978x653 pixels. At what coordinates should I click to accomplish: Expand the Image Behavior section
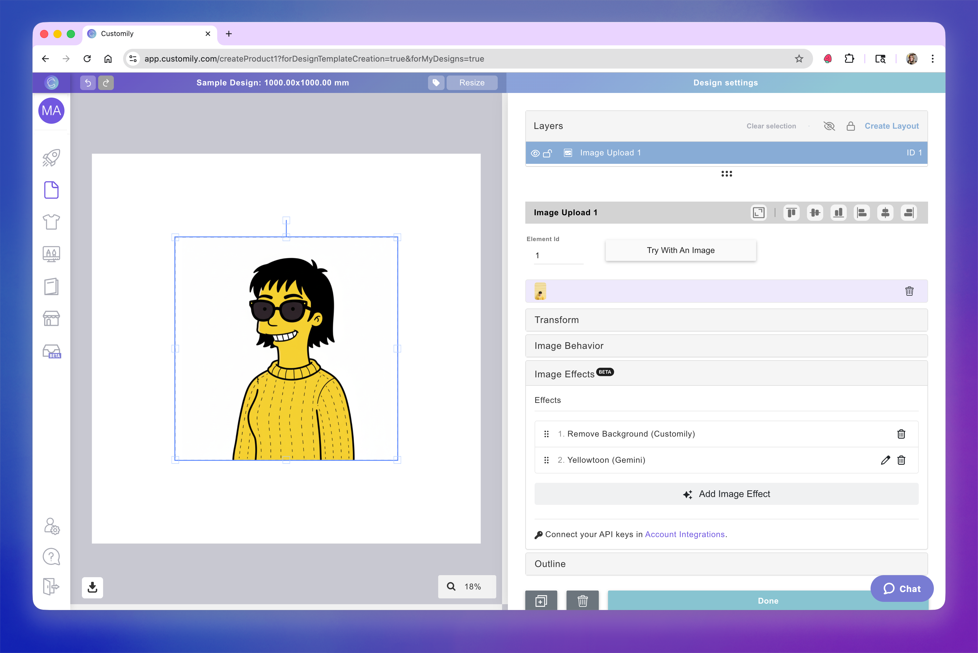tap(726, 346)
